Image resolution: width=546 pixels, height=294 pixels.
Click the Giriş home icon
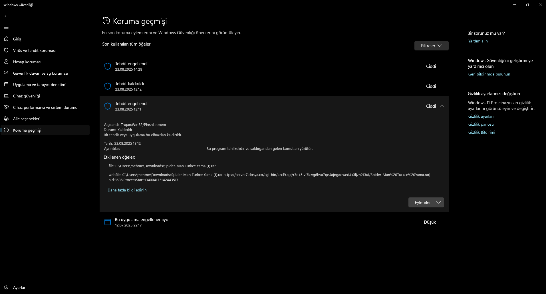click(x=6, y=39)
